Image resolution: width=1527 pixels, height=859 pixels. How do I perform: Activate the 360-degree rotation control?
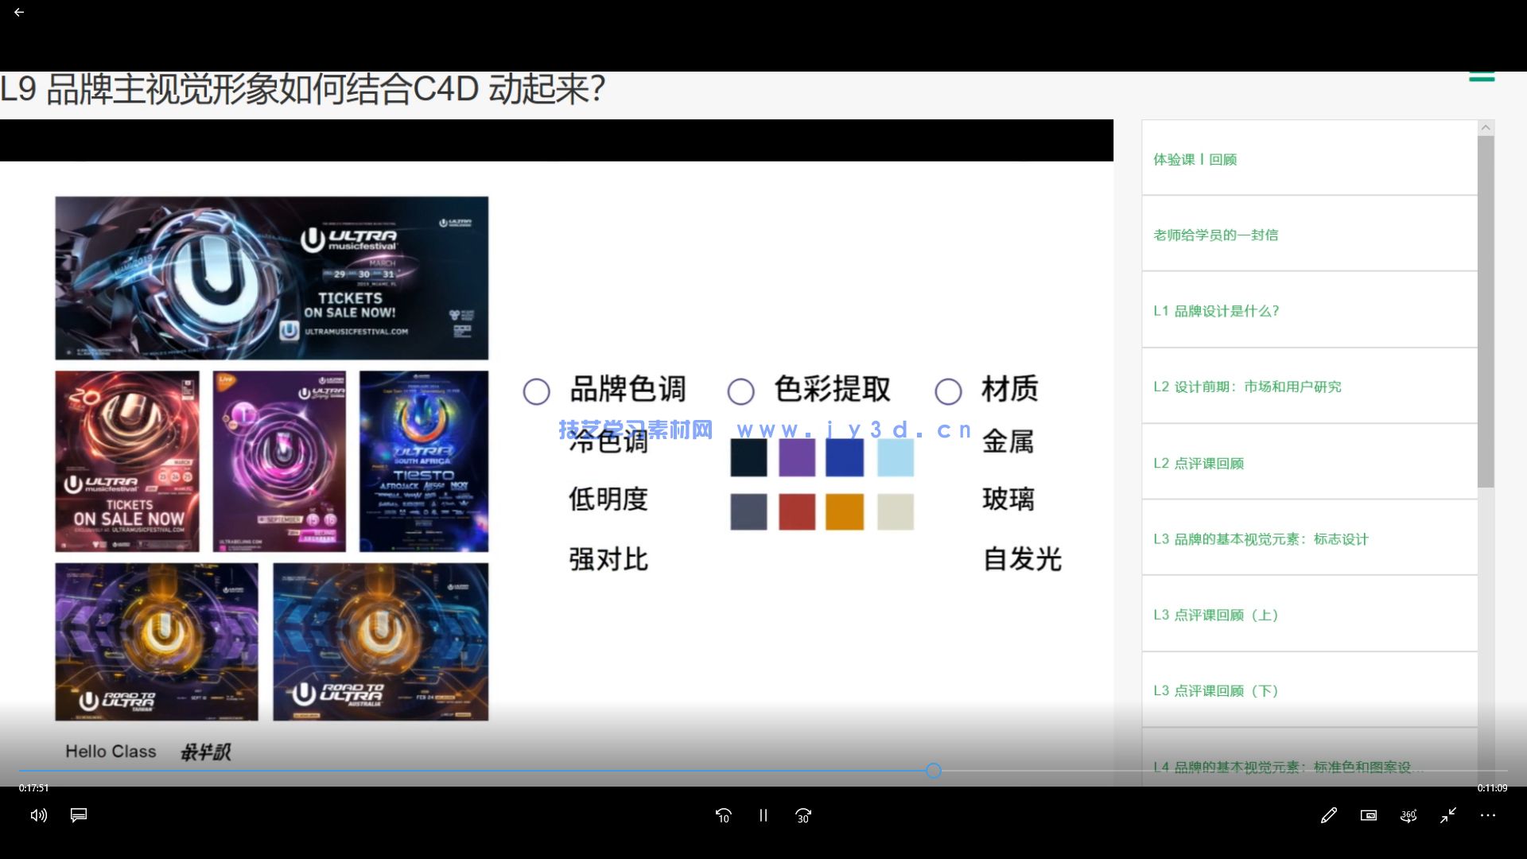point(1408,815)
